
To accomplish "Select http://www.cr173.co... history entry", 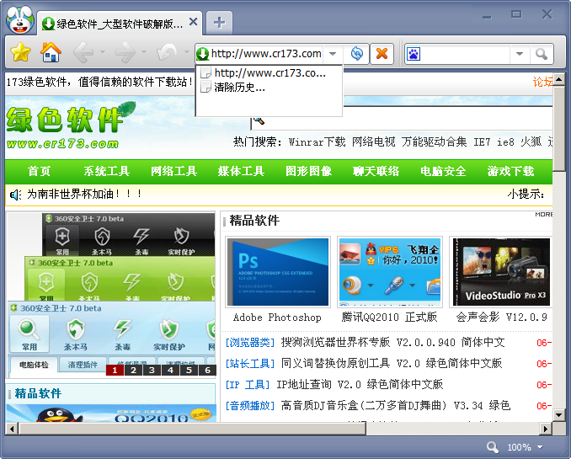I will point(269,73).
